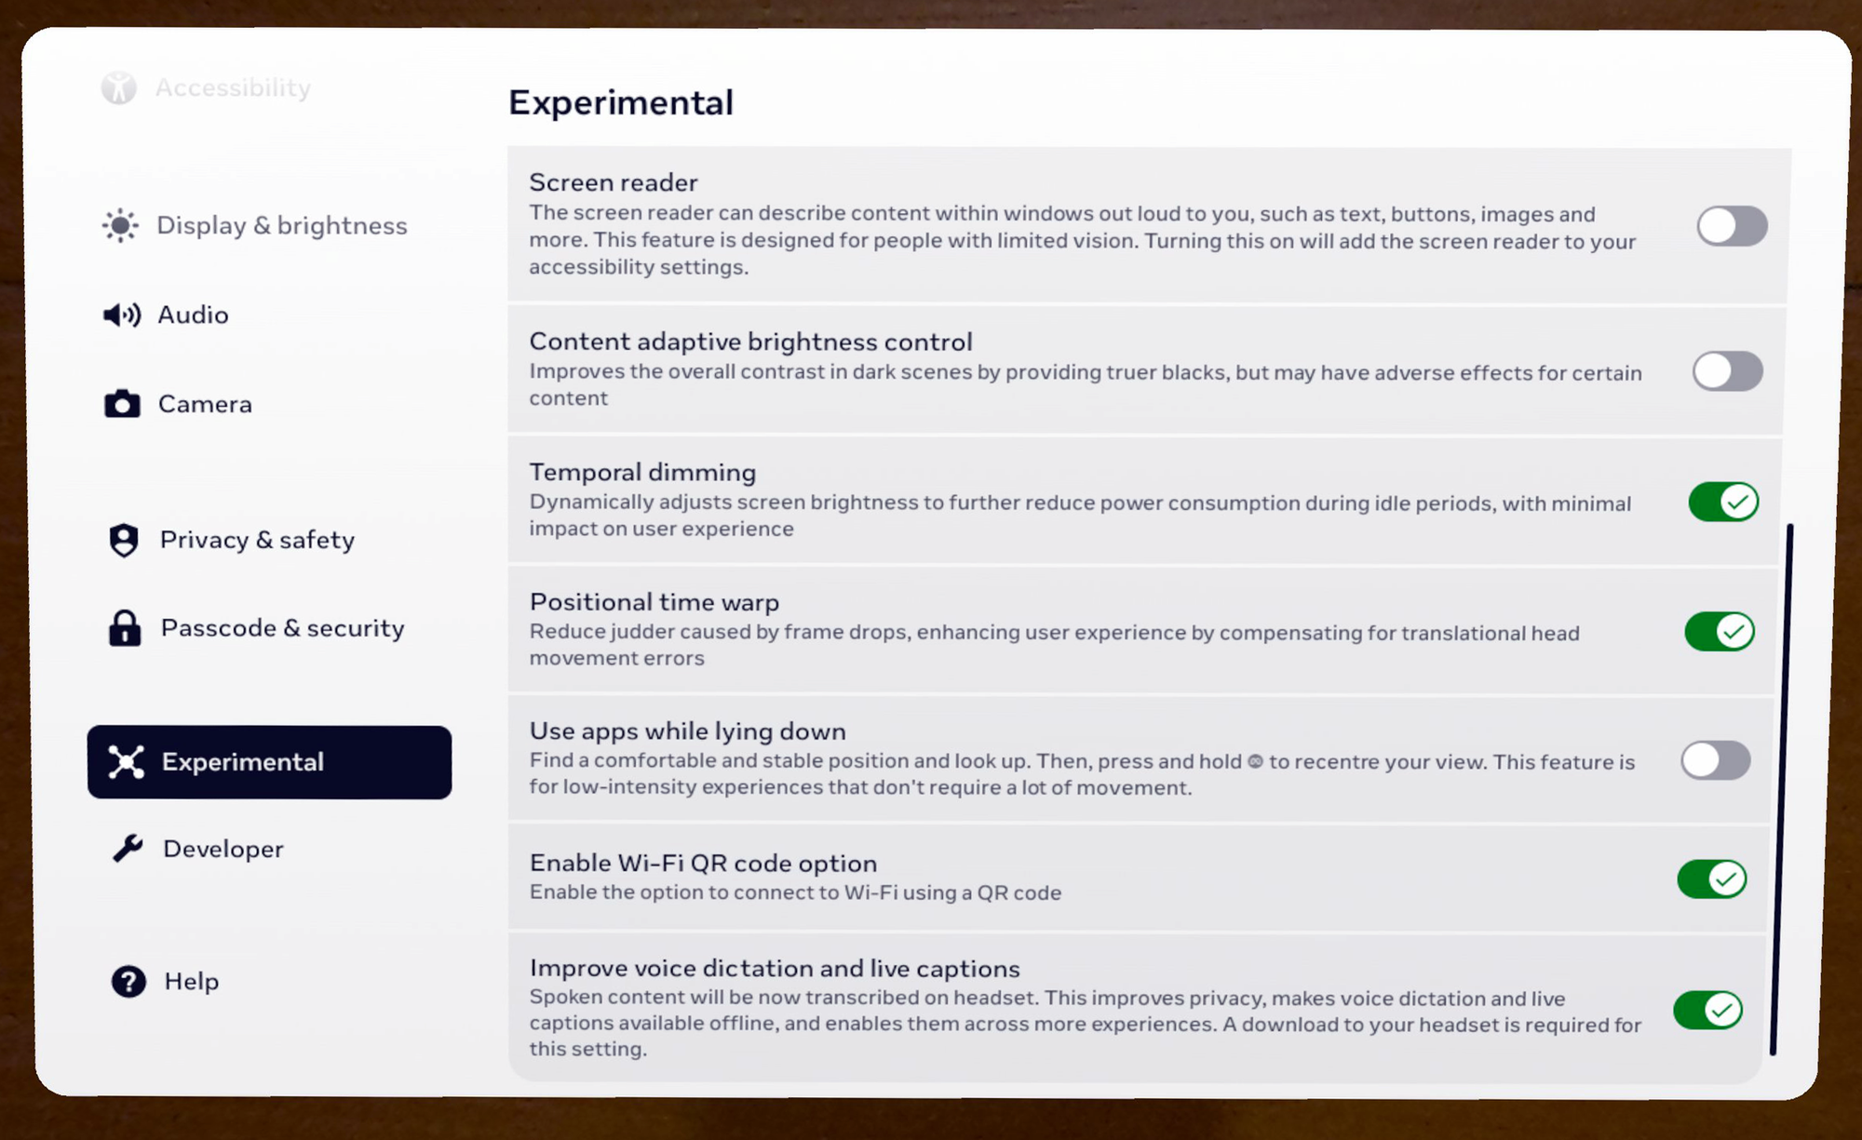Viewport: 1862px width, 1140px height.
Task: Enable the Screen reader toggle
Action: pyautogui.click(x=1732, y=226)
